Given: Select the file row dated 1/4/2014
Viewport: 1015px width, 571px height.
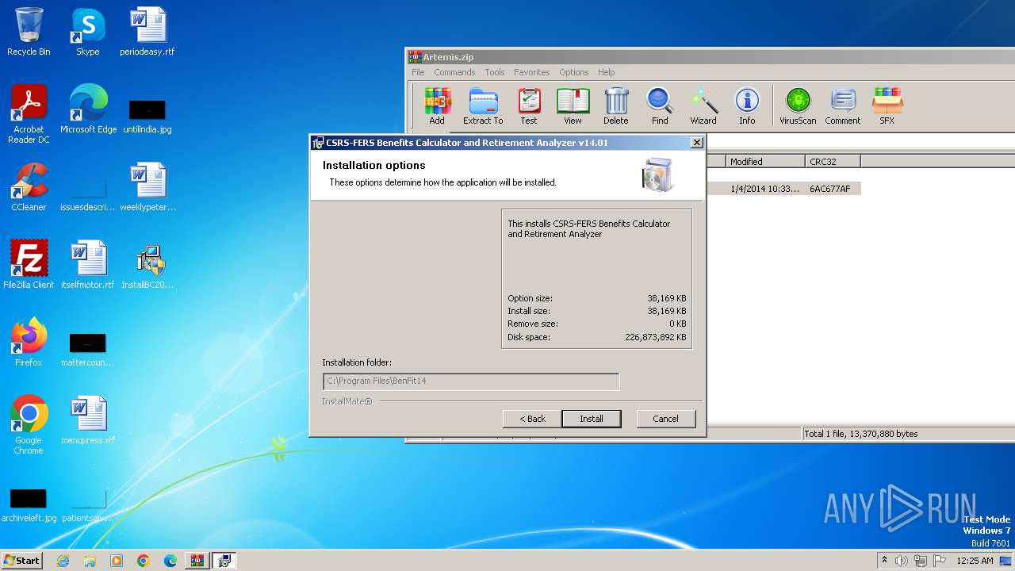Looking at the screenshot, I should (783, 189).
